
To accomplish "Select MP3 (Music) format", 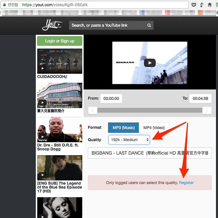I will [x=124, y=128].
